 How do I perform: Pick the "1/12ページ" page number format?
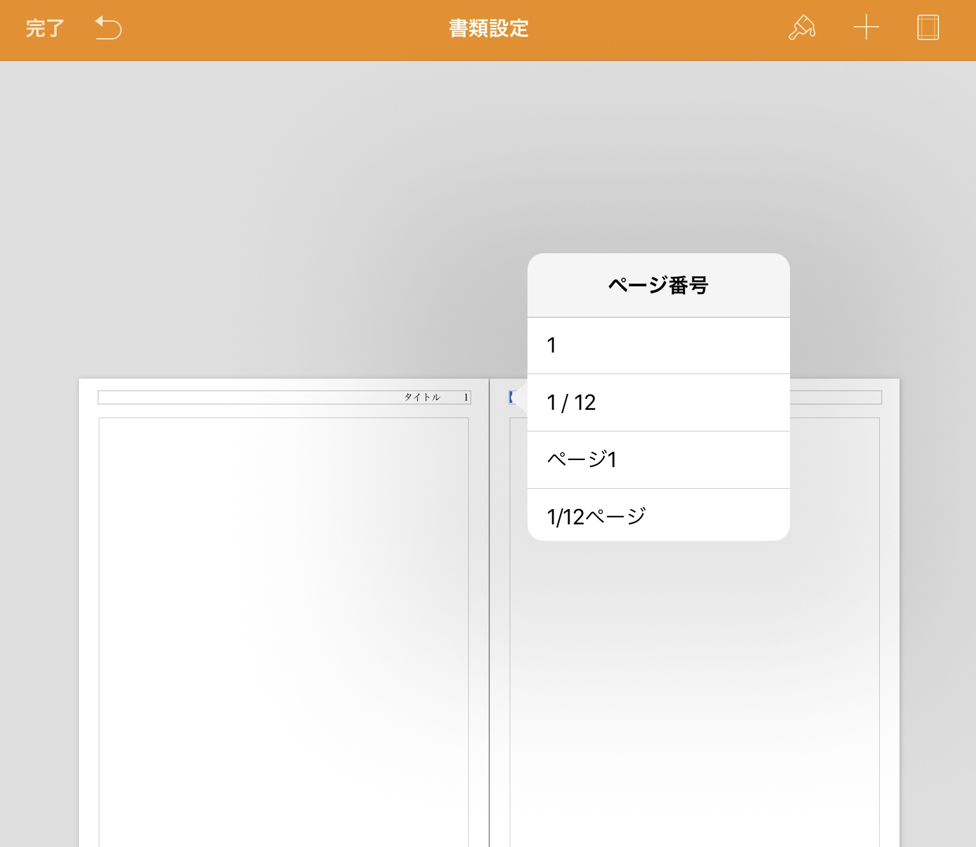658,515
